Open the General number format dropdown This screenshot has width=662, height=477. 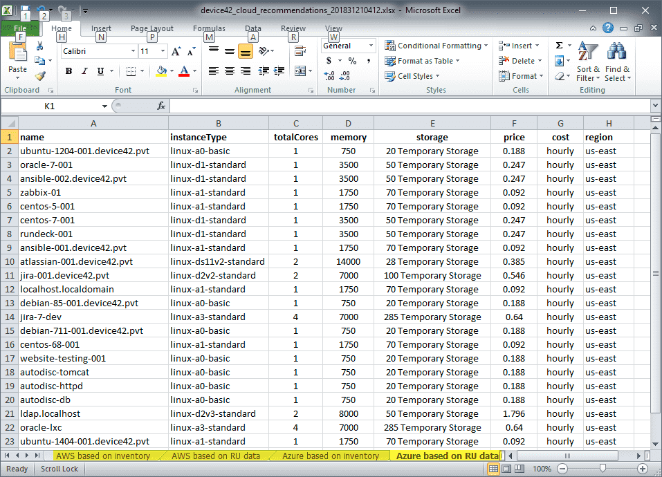click(371, 46)
